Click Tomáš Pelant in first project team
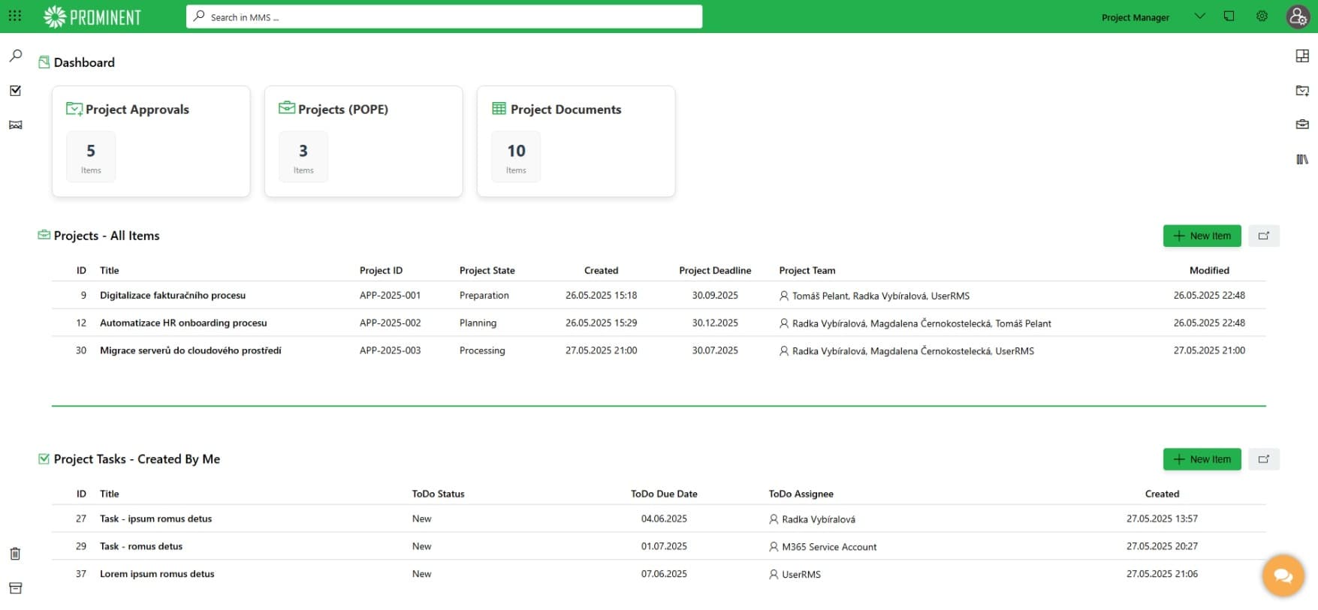The image size is (1318, 610). (820, 296)
